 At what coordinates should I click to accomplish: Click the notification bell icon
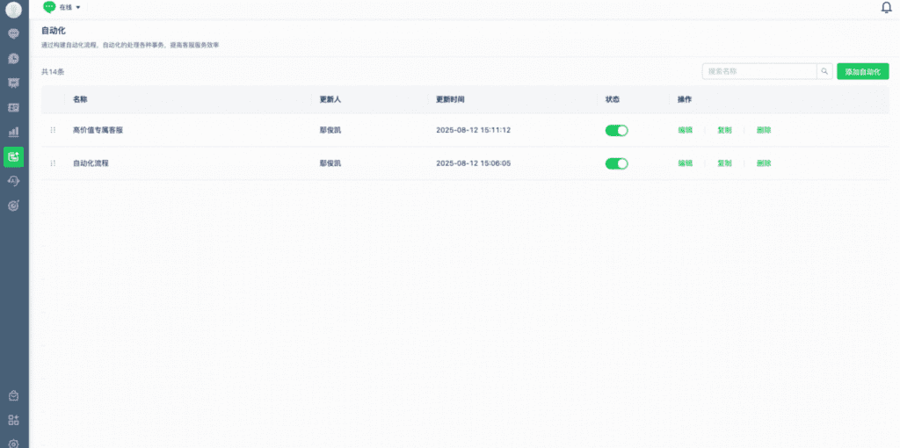[886, 8]
